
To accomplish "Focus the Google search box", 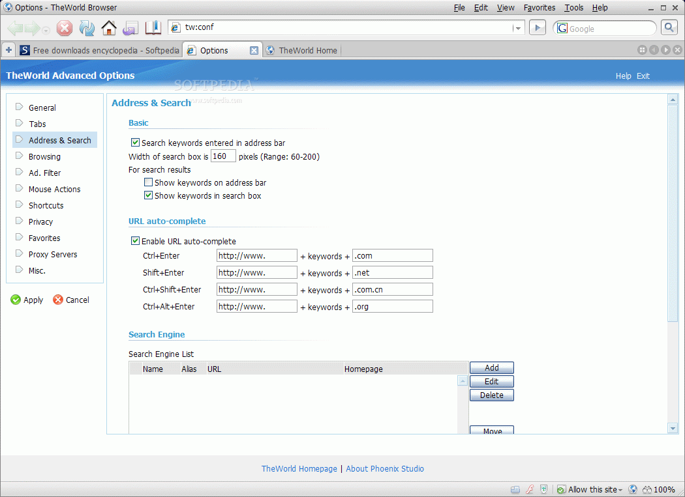I will (611, 29).
